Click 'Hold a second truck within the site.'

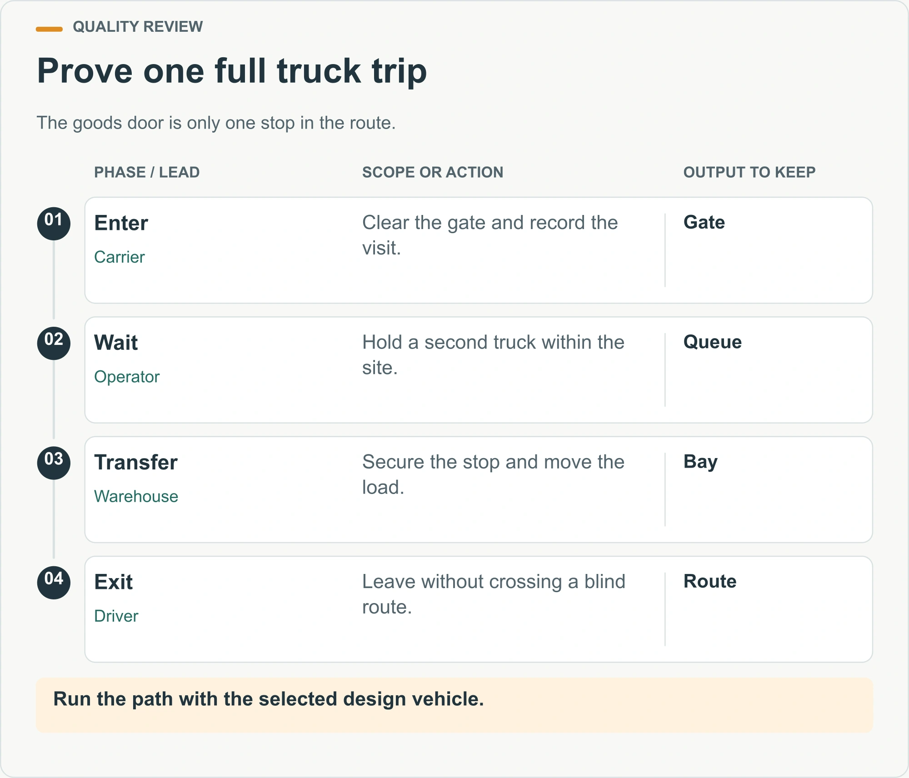(493, 355)
